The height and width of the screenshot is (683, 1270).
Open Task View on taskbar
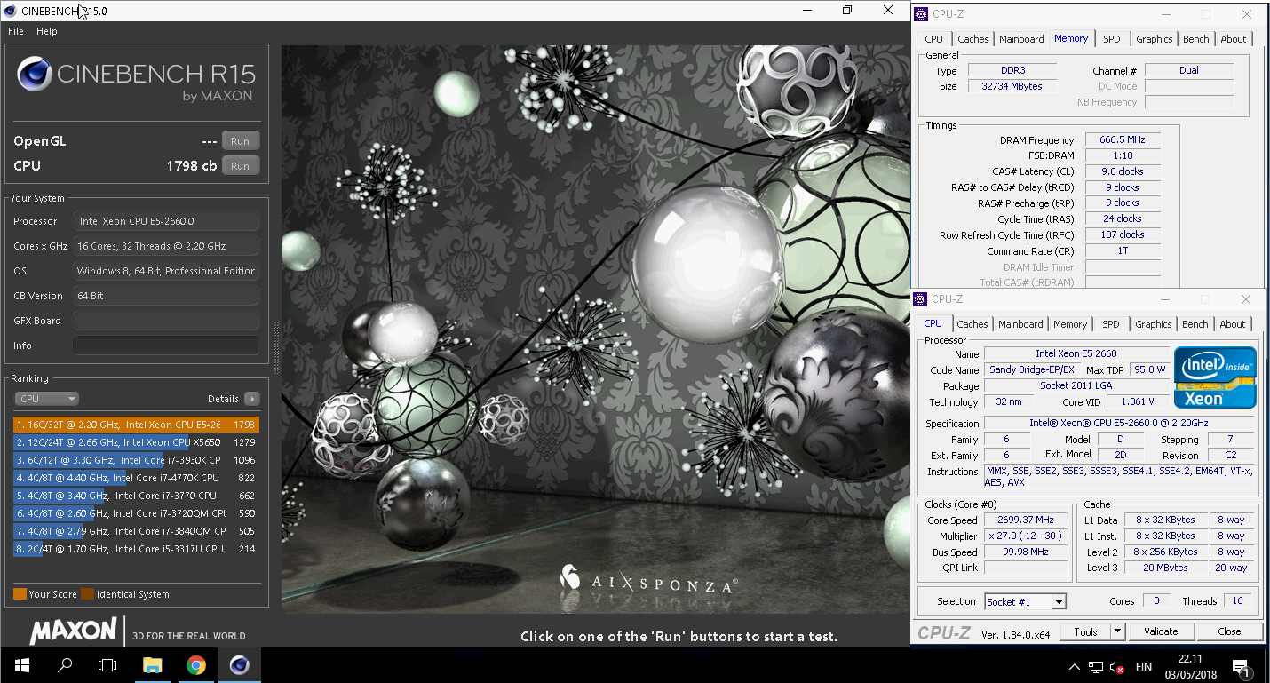point(107,665)
